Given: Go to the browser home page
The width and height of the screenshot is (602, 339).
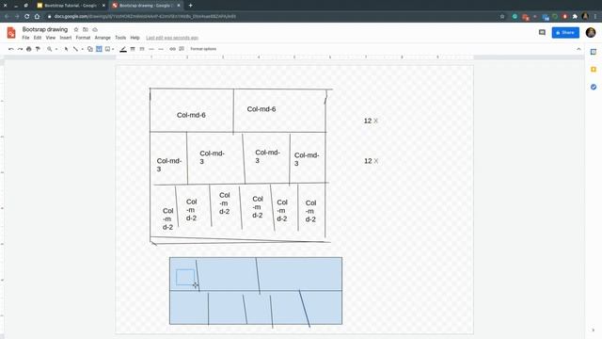Looking at the screenshot, I should pyautogui.click(x=37, y=17).
